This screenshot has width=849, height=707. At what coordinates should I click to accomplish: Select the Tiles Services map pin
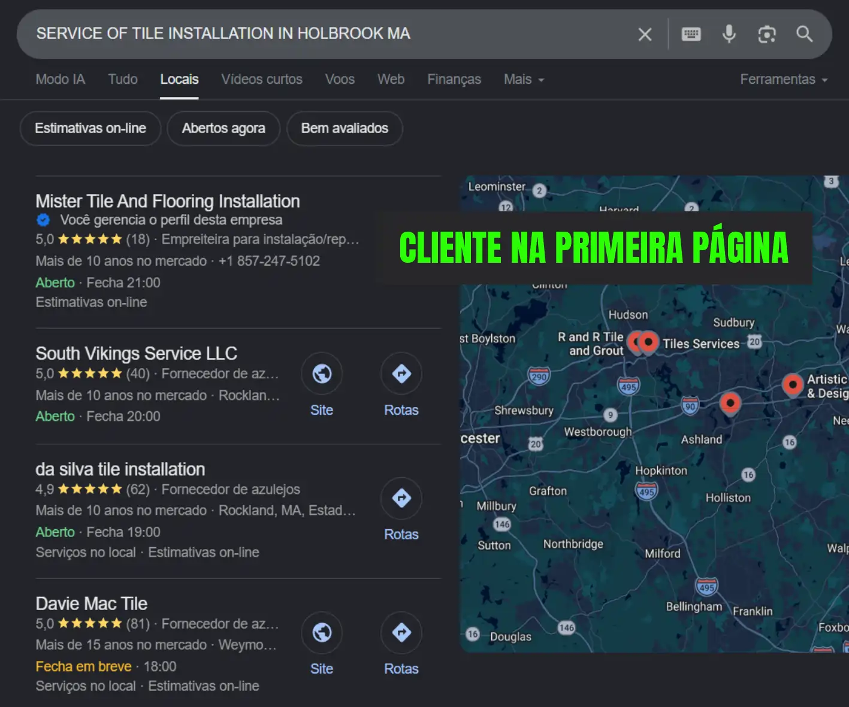point(648,344)
